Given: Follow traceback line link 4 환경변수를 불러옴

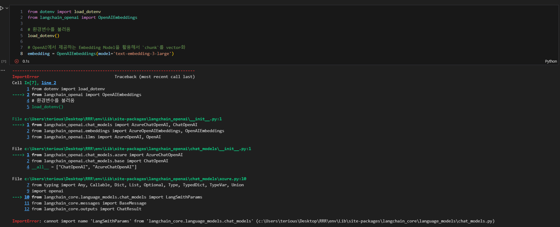Looking at the screenshot, I should [28, 101].
